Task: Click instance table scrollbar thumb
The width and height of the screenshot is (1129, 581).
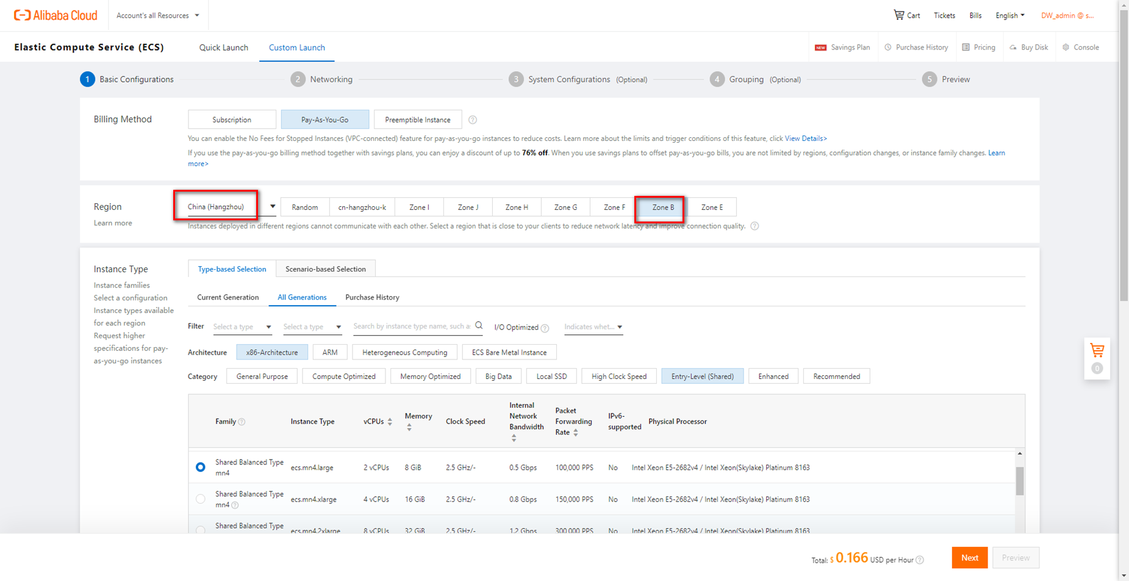Action: [x=1020, y=481]
